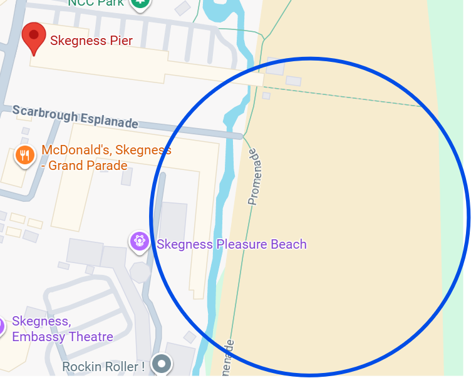The width and height of the screenshot is (471, 378).
Task: Click the grey Rockin Roller marker icon
Action: point(162,364)
